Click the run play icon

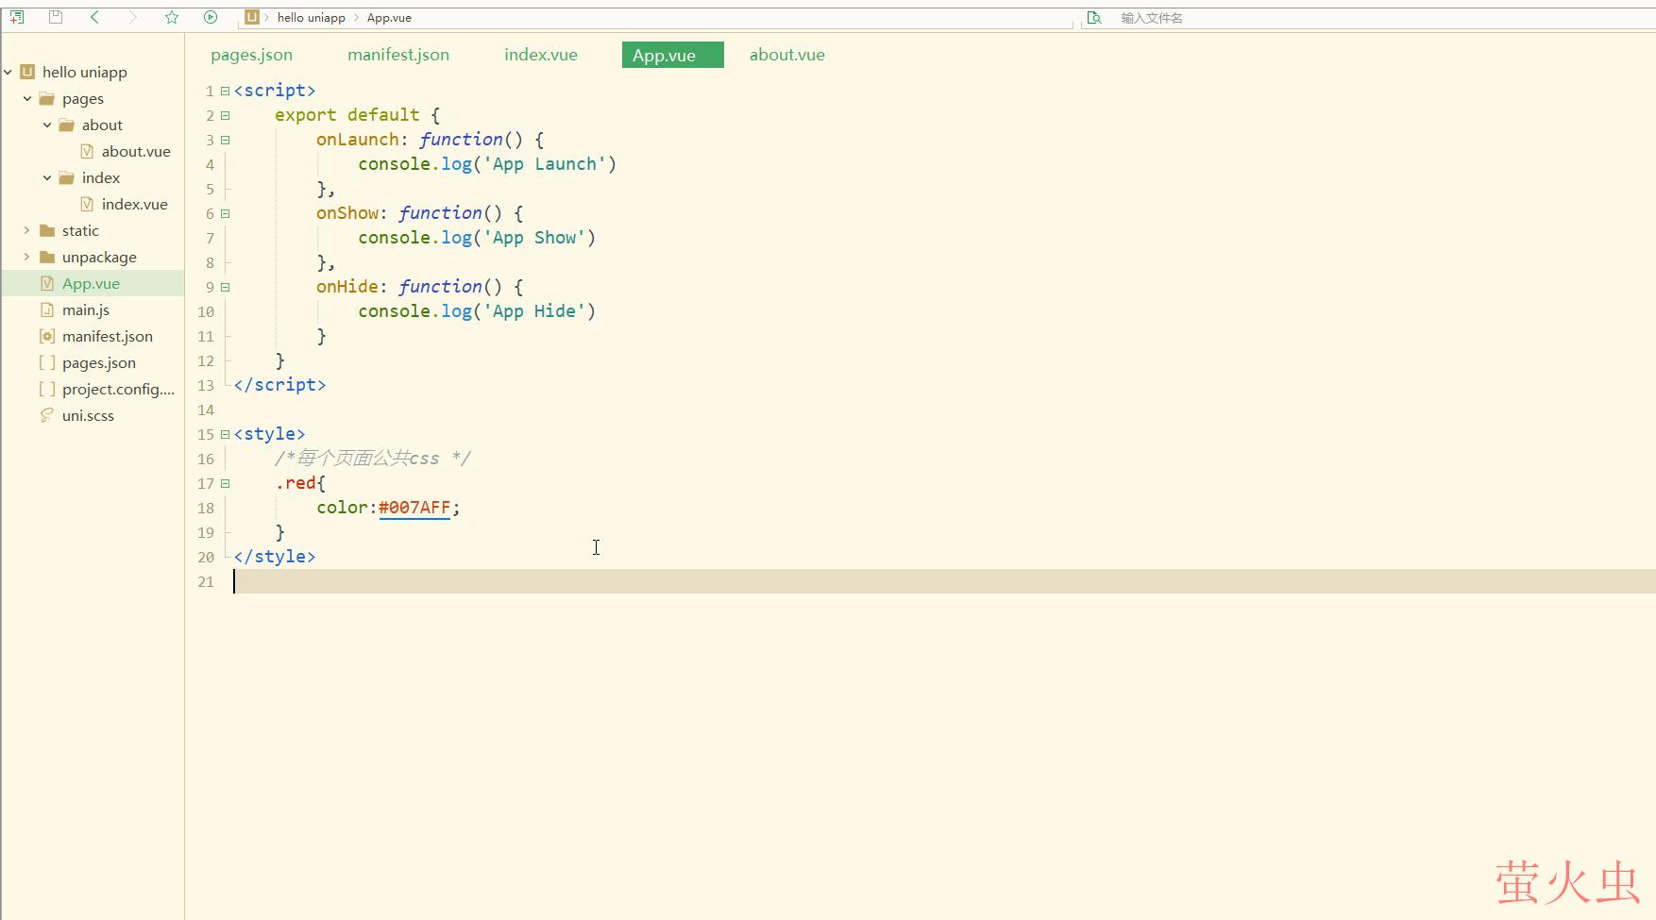point(211,17)
